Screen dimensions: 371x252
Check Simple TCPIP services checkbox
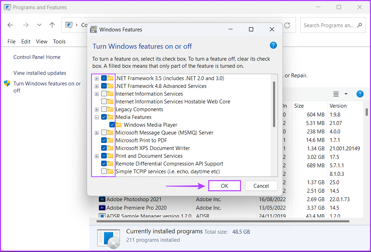104,171
